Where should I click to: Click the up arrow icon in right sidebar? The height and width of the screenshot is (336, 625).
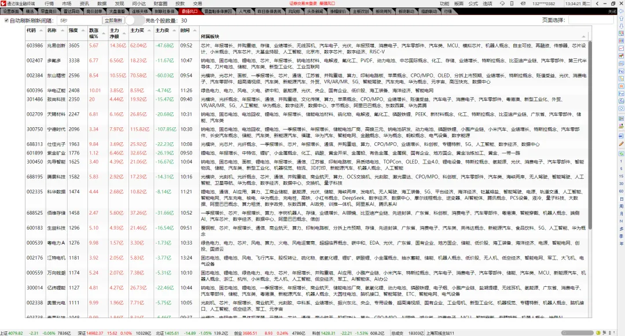point(621,19)
